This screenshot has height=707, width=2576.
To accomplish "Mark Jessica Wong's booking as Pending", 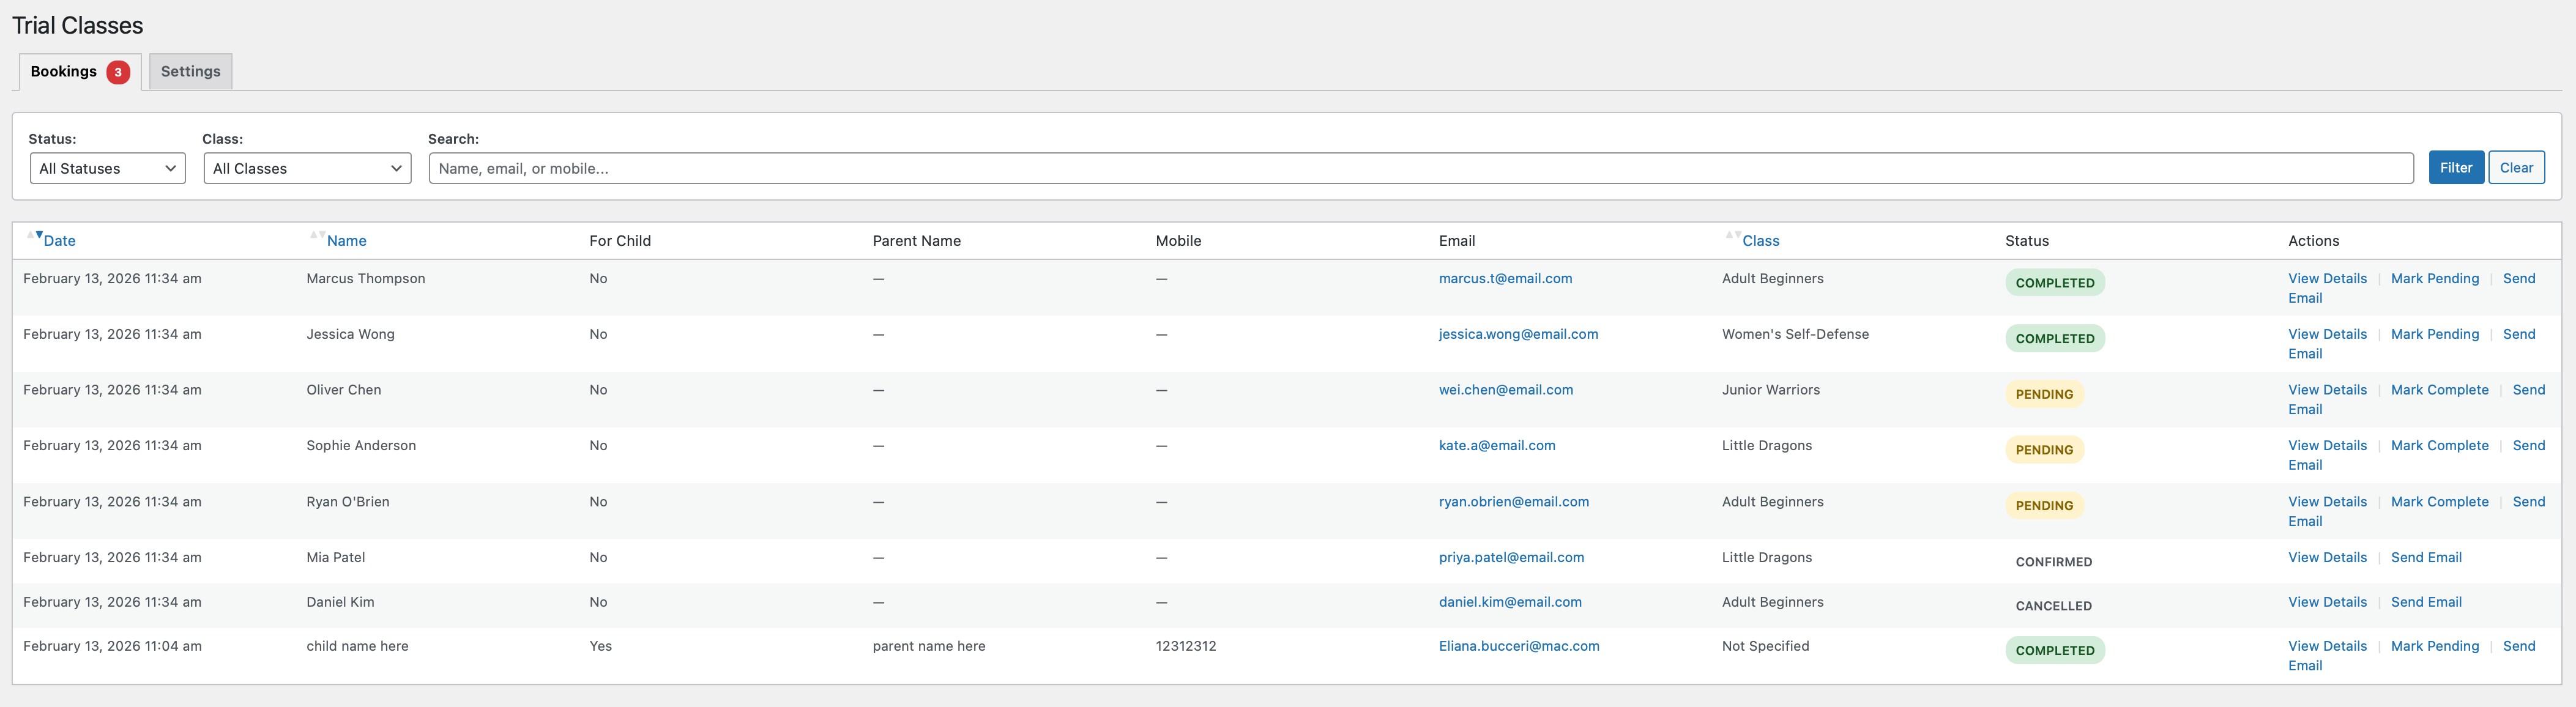I will 2435,334.
